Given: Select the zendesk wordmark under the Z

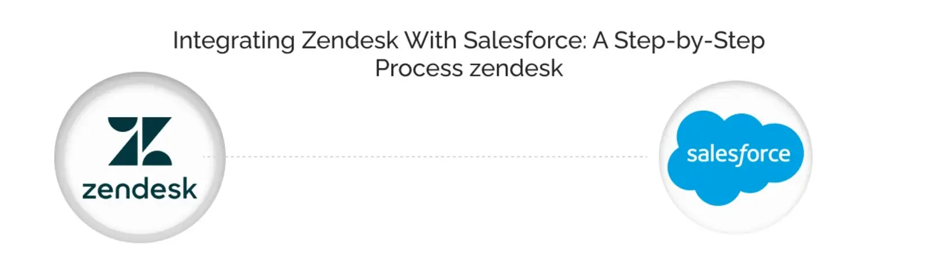Looking at the screenshot, I should pos(139,189).
